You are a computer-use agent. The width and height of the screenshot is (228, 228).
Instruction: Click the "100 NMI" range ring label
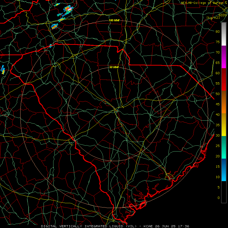(114, 20)
